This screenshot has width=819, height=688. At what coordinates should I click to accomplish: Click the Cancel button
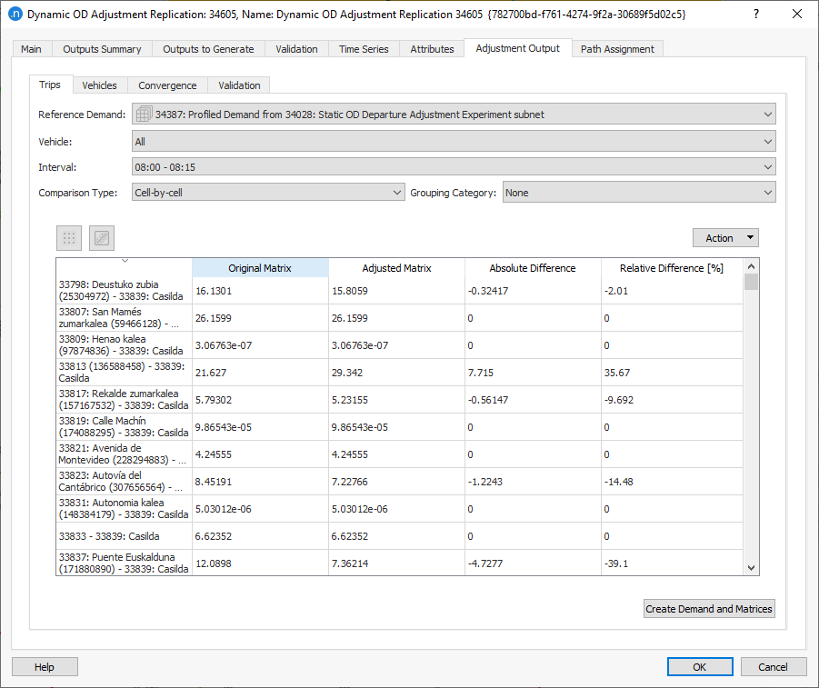773,667
